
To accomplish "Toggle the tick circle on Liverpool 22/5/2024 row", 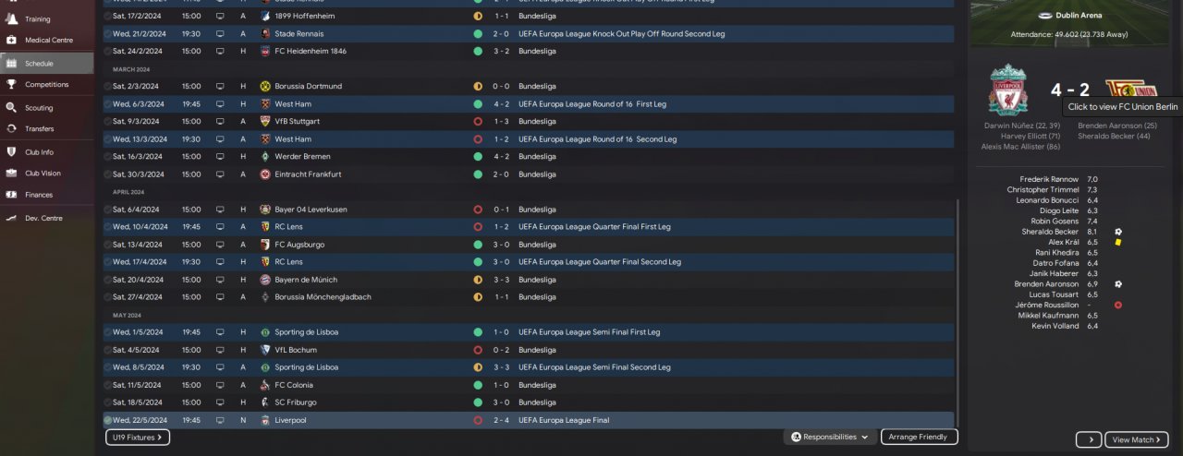I will (x=108, y=420).
